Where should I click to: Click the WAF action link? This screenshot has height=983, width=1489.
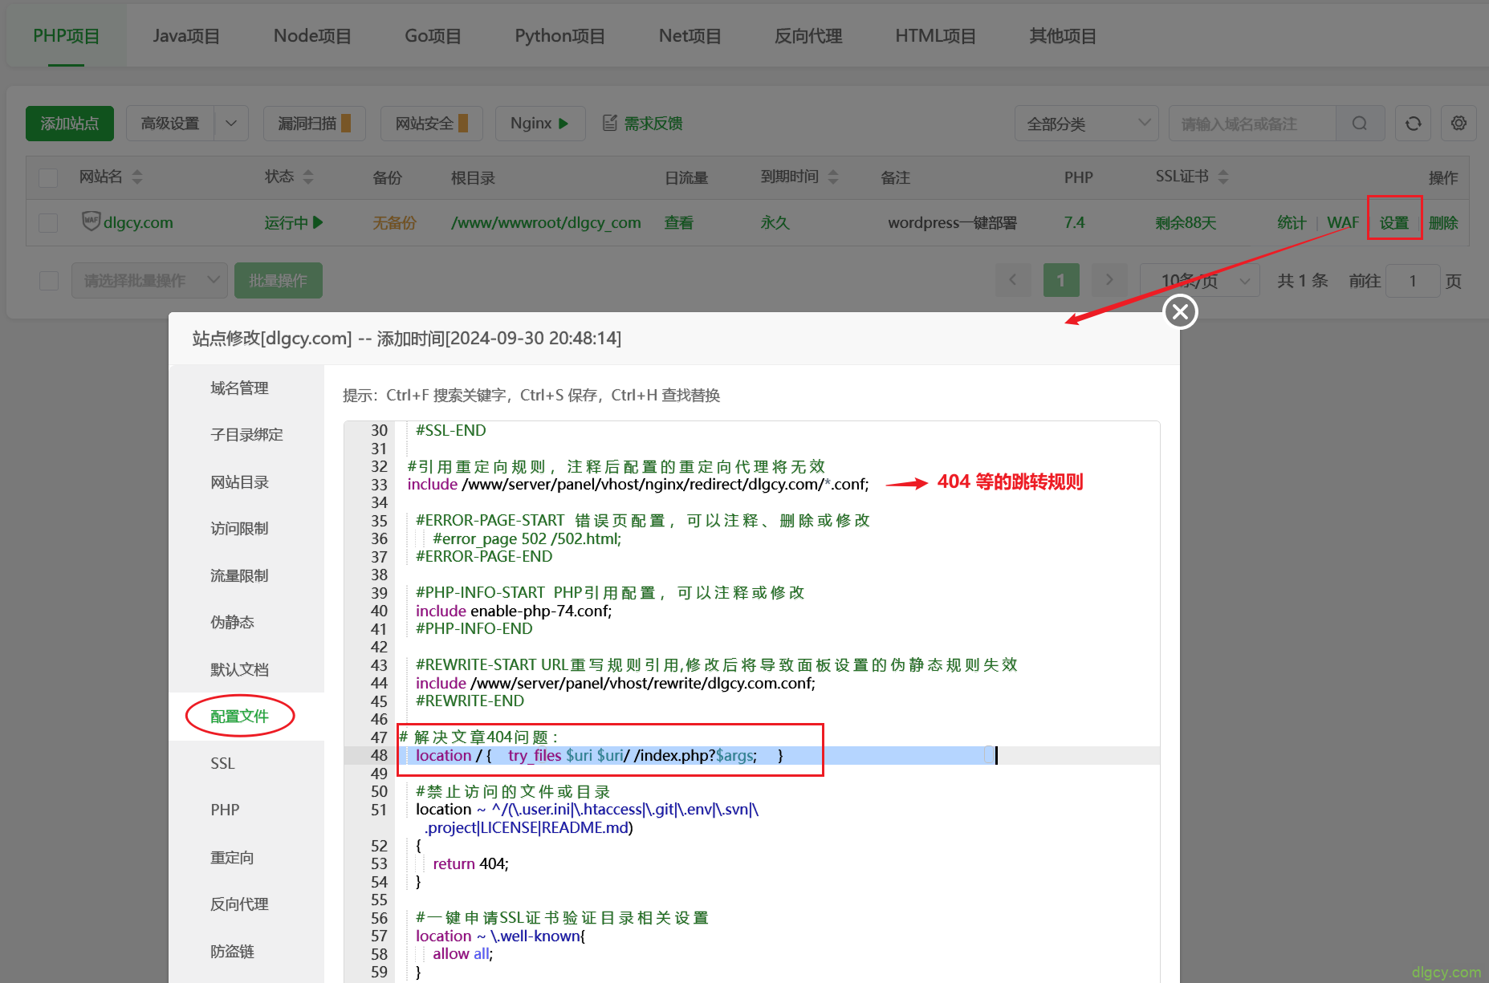(1342, 222)
